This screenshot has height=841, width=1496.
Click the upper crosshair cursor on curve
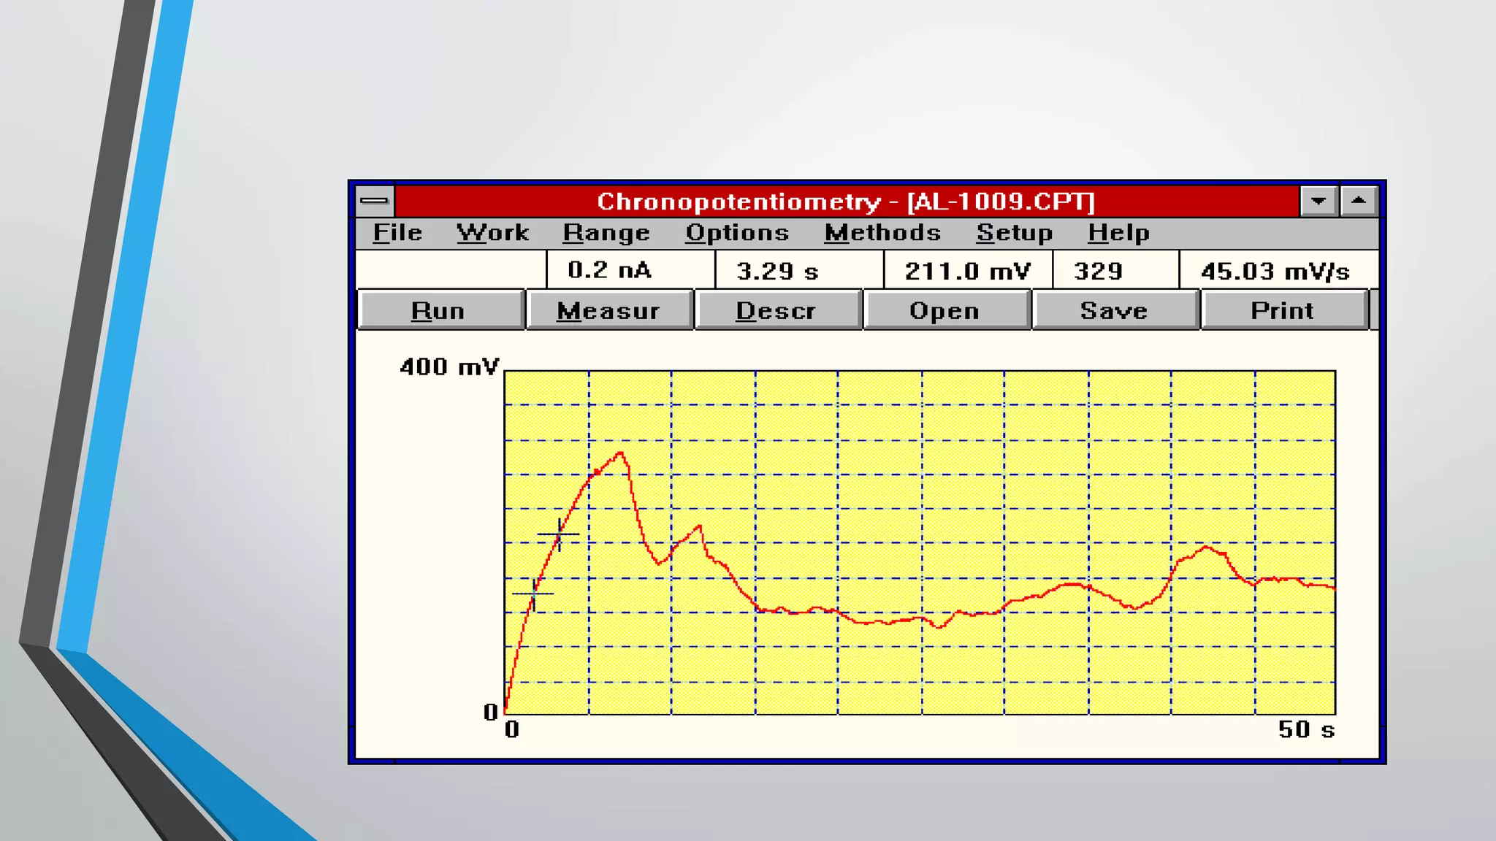(x=559, y=534)
